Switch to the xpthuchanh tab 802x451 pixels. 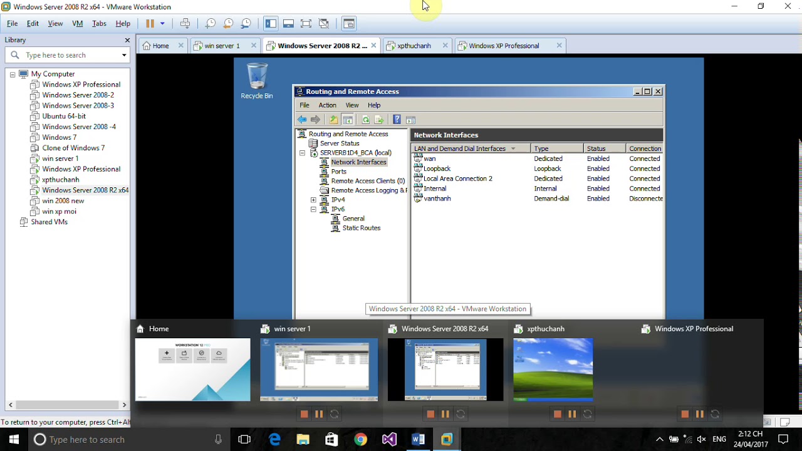click(414, 46)
